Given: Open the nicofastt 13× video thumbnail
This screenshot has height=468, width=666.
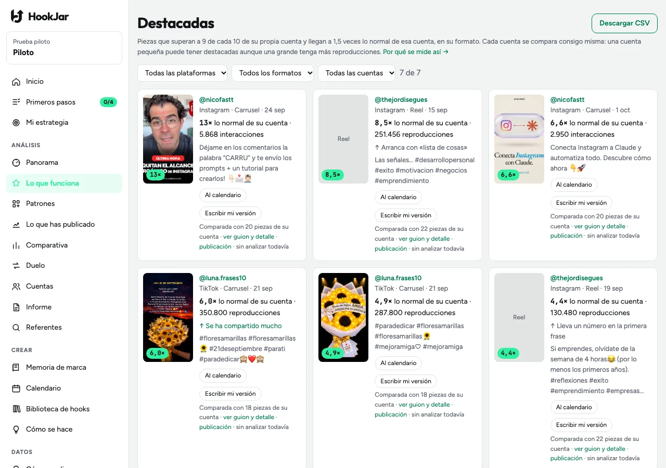Looking at the screenshot, I should click(x=168, y=139).
